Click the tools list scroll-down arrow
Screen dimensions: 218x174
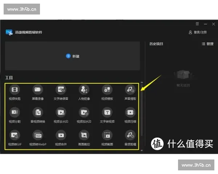click(142, 150)
